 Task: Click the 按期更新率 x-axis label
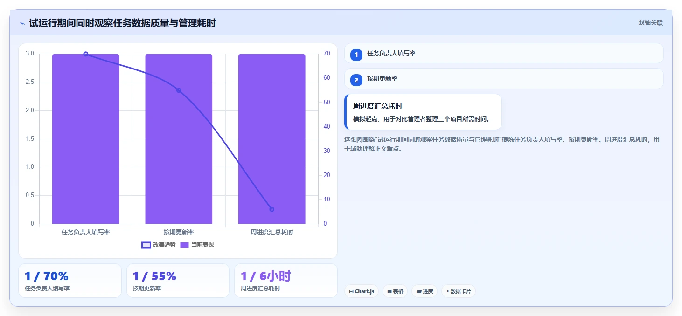click(x=179, y=232)
